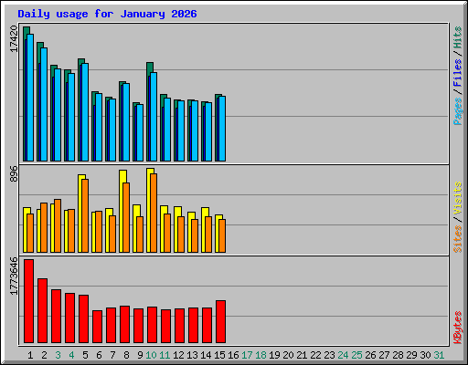Click the day 5 yellow visits bar
468x365 pixels.
pyautogui.click(x=80, y=214)
